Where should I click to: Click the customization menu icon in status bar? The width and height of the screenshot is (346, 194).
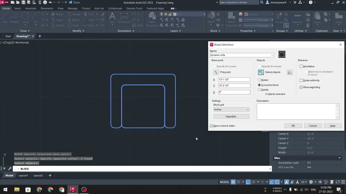pos(343,182)
